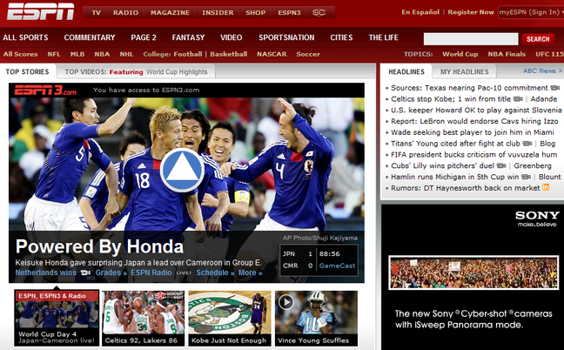Go to the NFL section link
564x350 pixels.
point(54,54)
